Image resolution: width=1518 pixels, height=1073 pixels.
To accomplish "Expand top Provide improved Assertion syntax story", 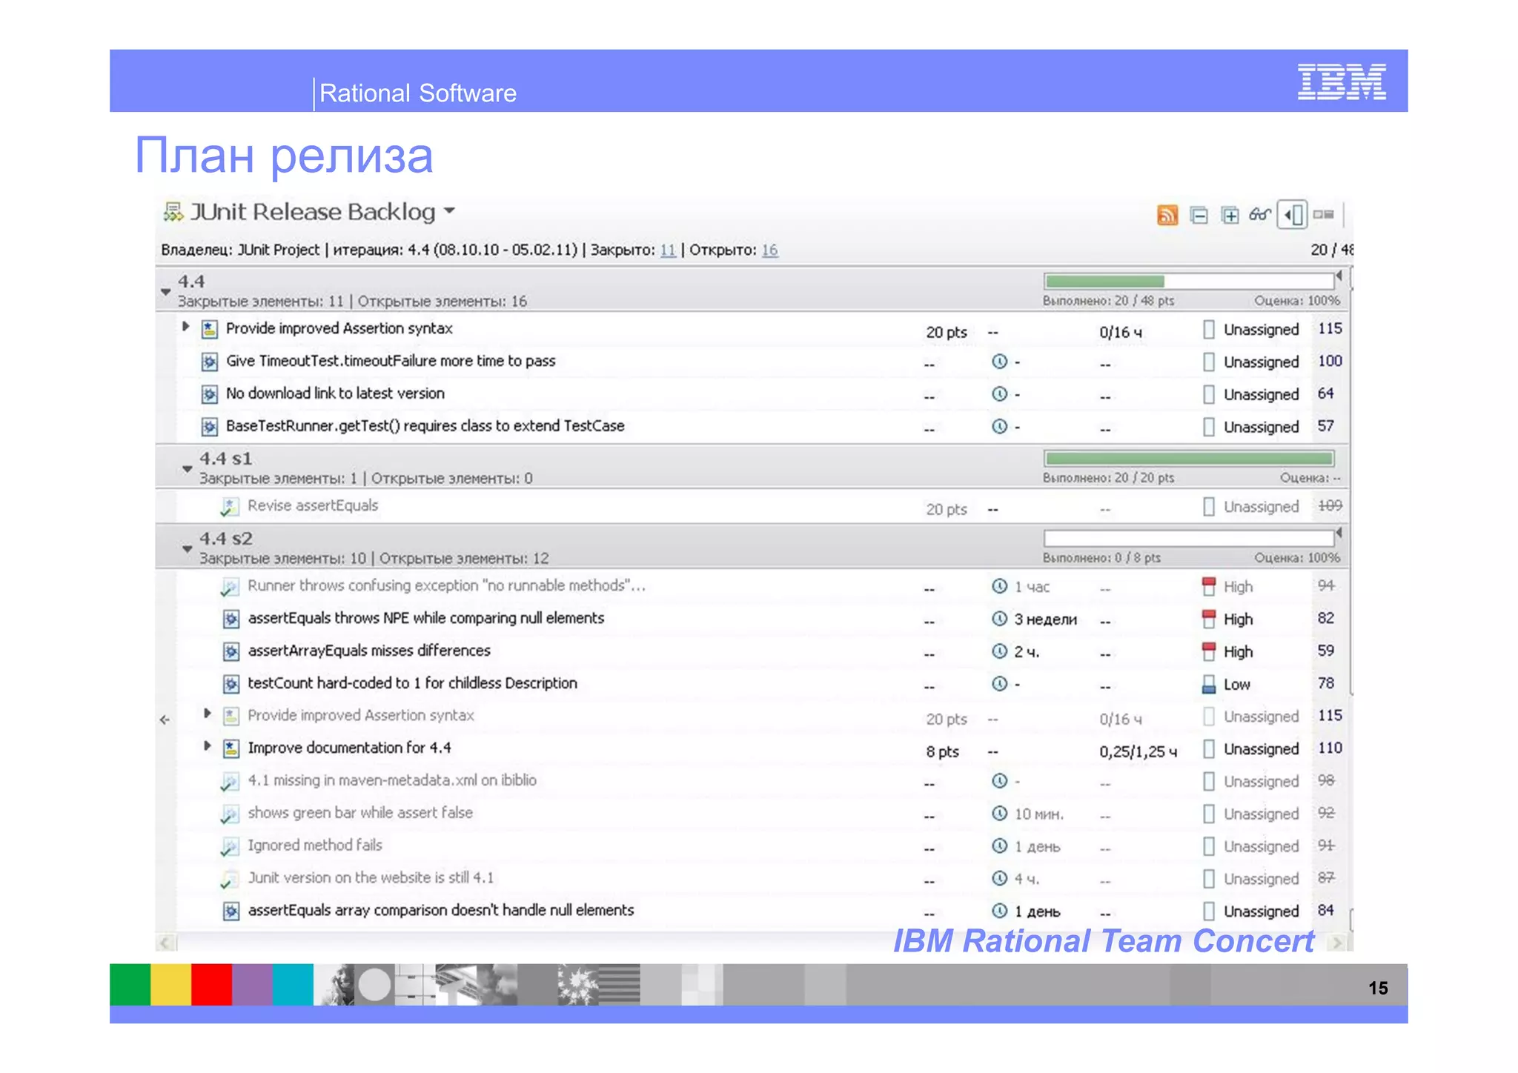I will [x=186, y=327].
